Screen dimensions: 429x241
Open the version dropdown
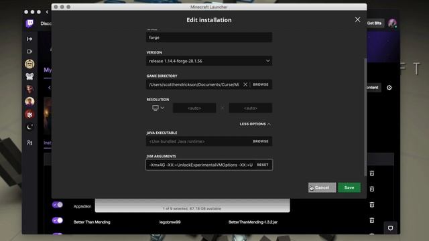click(209, 61)
